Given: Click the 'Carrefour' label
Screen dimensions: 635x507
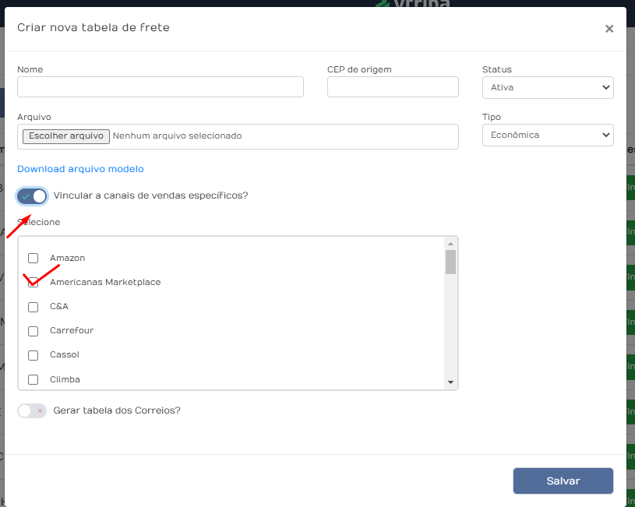Looking at the screenshot, I should click(72, 330).
